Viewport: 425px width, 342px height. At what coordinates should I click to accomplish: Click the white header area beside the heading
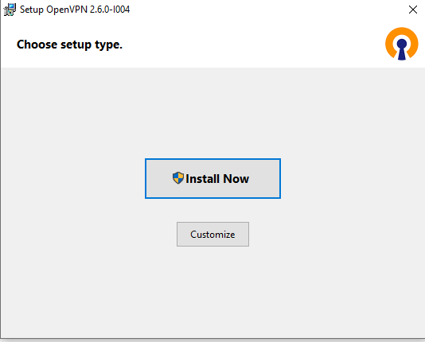point(252,45)
